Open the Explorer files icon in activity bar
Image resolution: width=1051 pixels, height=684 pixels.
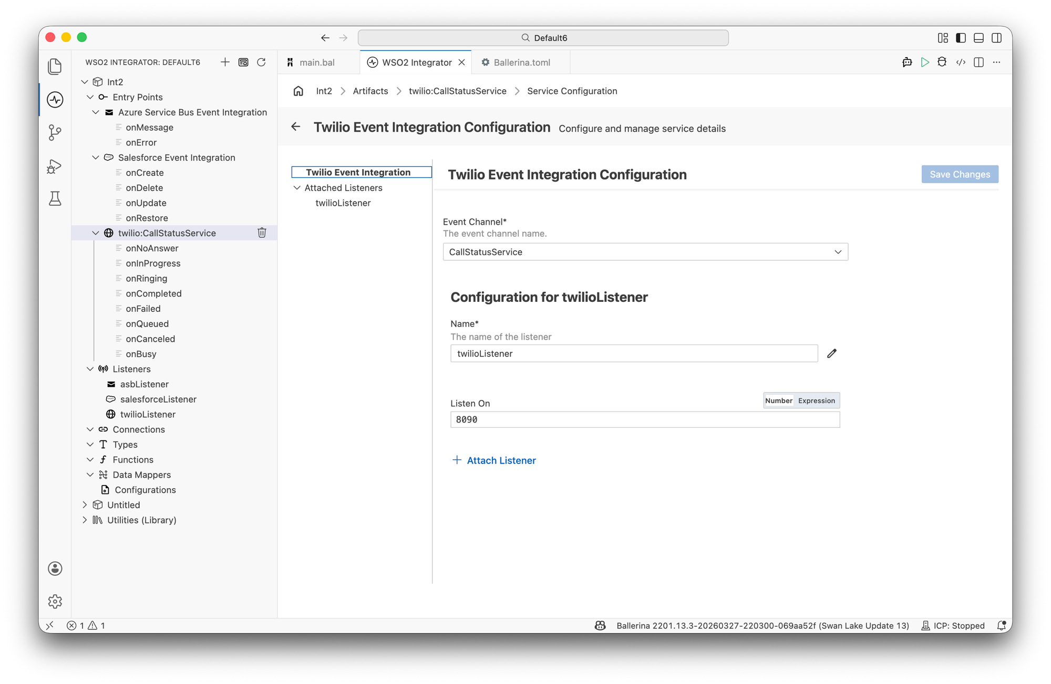pos(55,67)
